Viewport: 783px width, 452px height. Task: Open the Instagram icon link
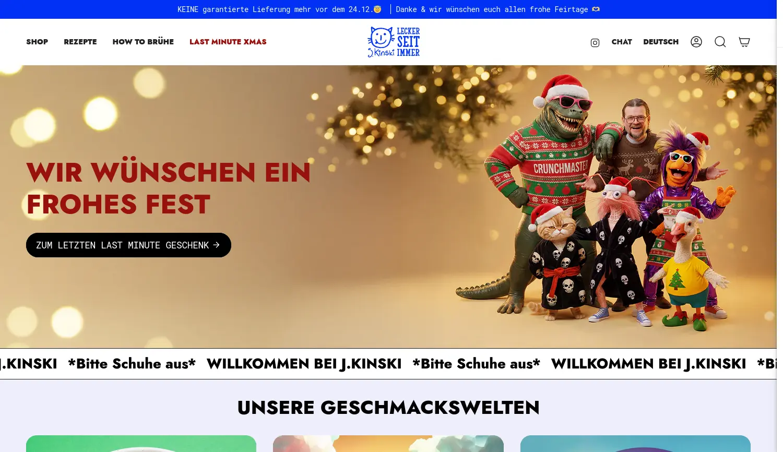pyautogui.click(x=595, y=43)
